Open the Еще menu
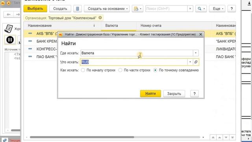This screenshot has height=142, width=252. (217, 9)
